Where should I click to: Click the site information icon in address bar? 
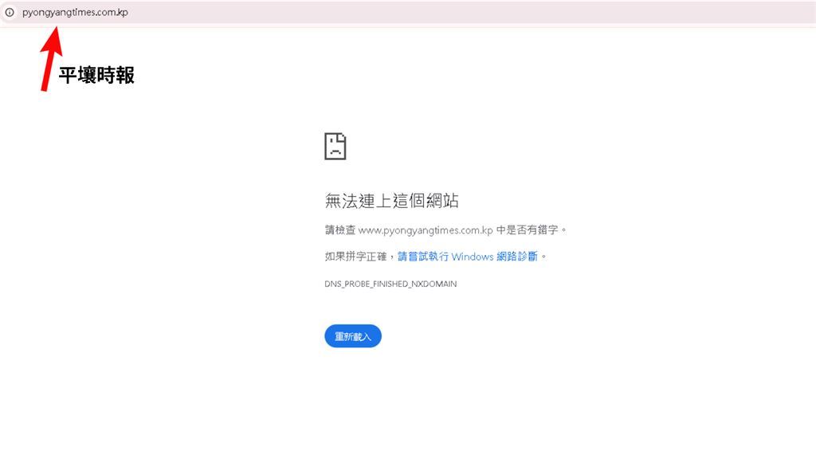pos(10,12)
